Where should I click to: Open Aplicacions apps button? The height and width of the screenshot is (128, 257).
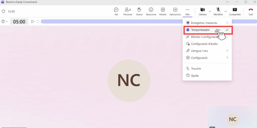click(x=175, y=11)
